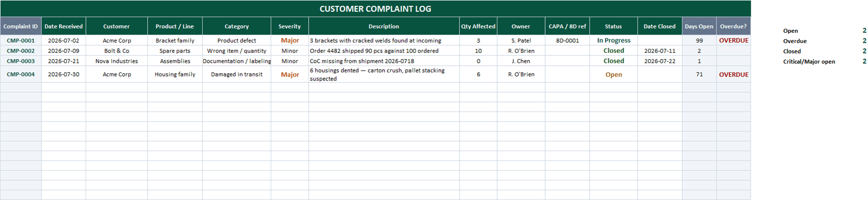Viewport: 868px width, 200px height.
Task: Select the Description column header
Action: [384, 26]
